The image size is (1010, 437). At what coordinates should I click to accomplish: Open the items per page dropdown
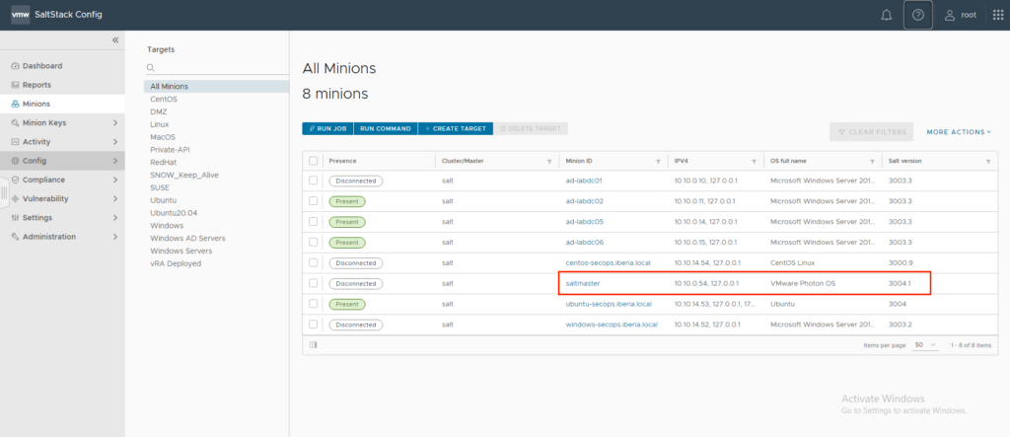tap(925, 345)
